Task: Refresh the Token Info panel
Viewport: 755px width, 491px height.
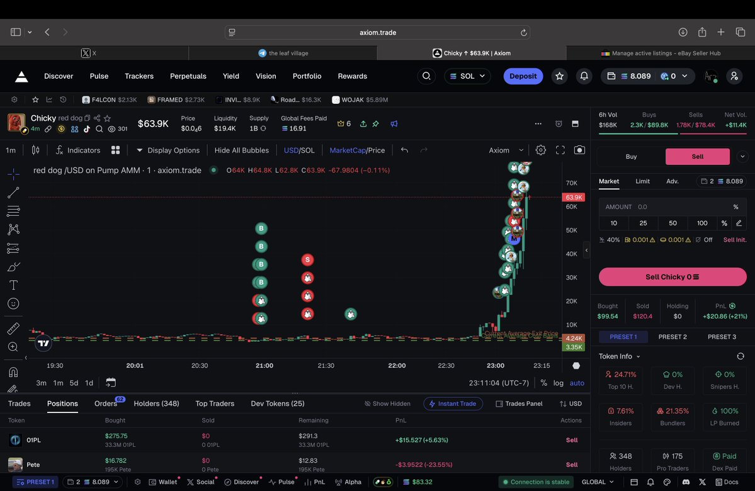Action: [741, 356]
